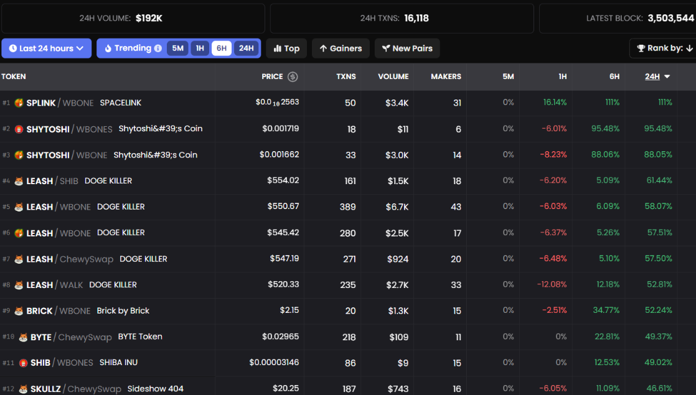Sort by VOLUME column header
696x395 pixels.
393,77
